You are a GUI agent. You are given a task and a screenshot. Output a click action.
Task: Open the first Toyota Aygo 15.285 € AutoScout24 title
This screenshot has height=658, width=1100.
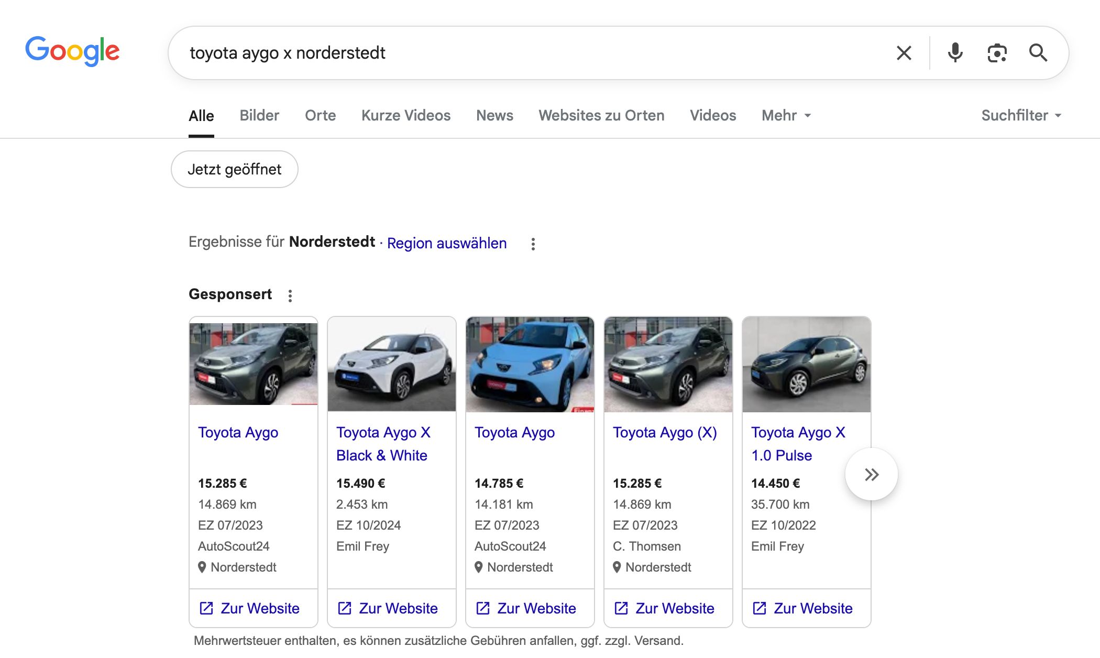click(x=238, y=432)
